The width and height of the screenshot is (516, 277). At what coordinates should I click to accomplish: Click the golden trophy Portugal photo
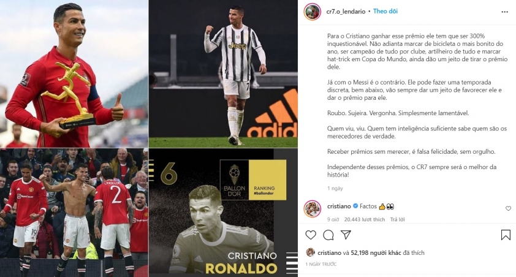point(74,74)
